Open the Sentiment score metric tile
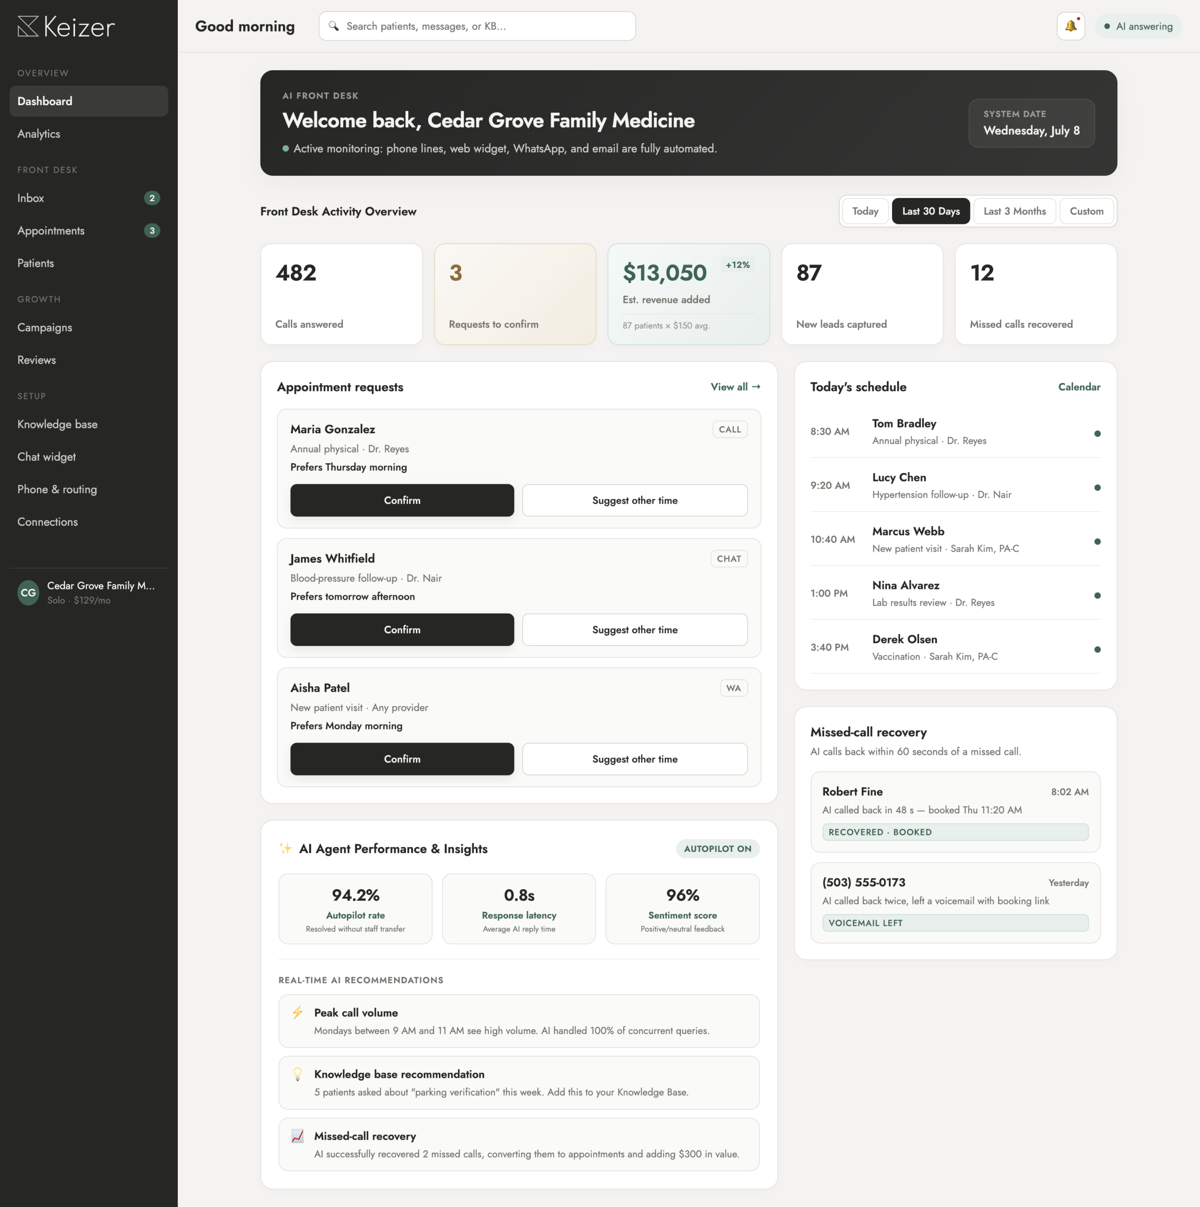Image resolution: width=1200 pixels, height=1207 pixels. 683,909
